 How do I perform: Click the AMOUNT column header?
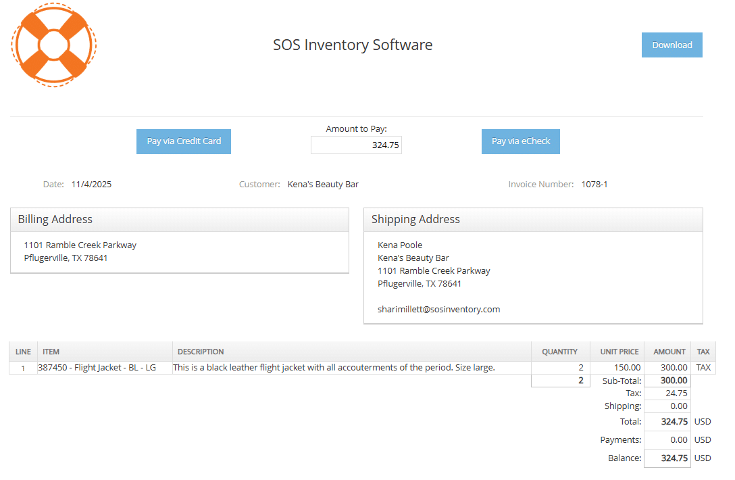coord(669,352)
